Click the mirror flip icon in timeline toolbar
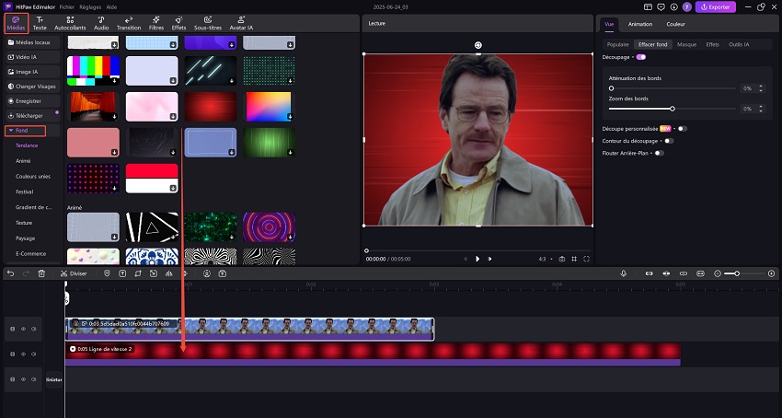 click(168, 273)
